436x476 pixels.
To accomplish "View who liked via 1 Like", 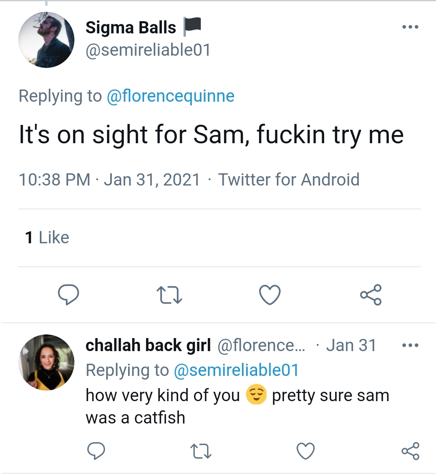I will pos(47,238).
